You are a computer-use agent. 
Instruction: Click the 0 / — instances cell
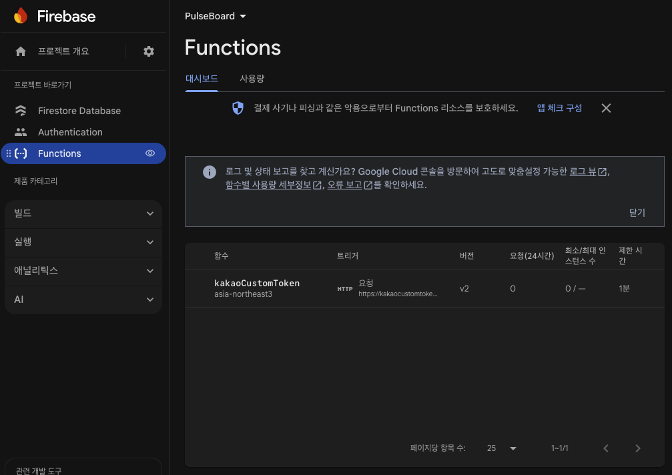(x=575, y=289)
